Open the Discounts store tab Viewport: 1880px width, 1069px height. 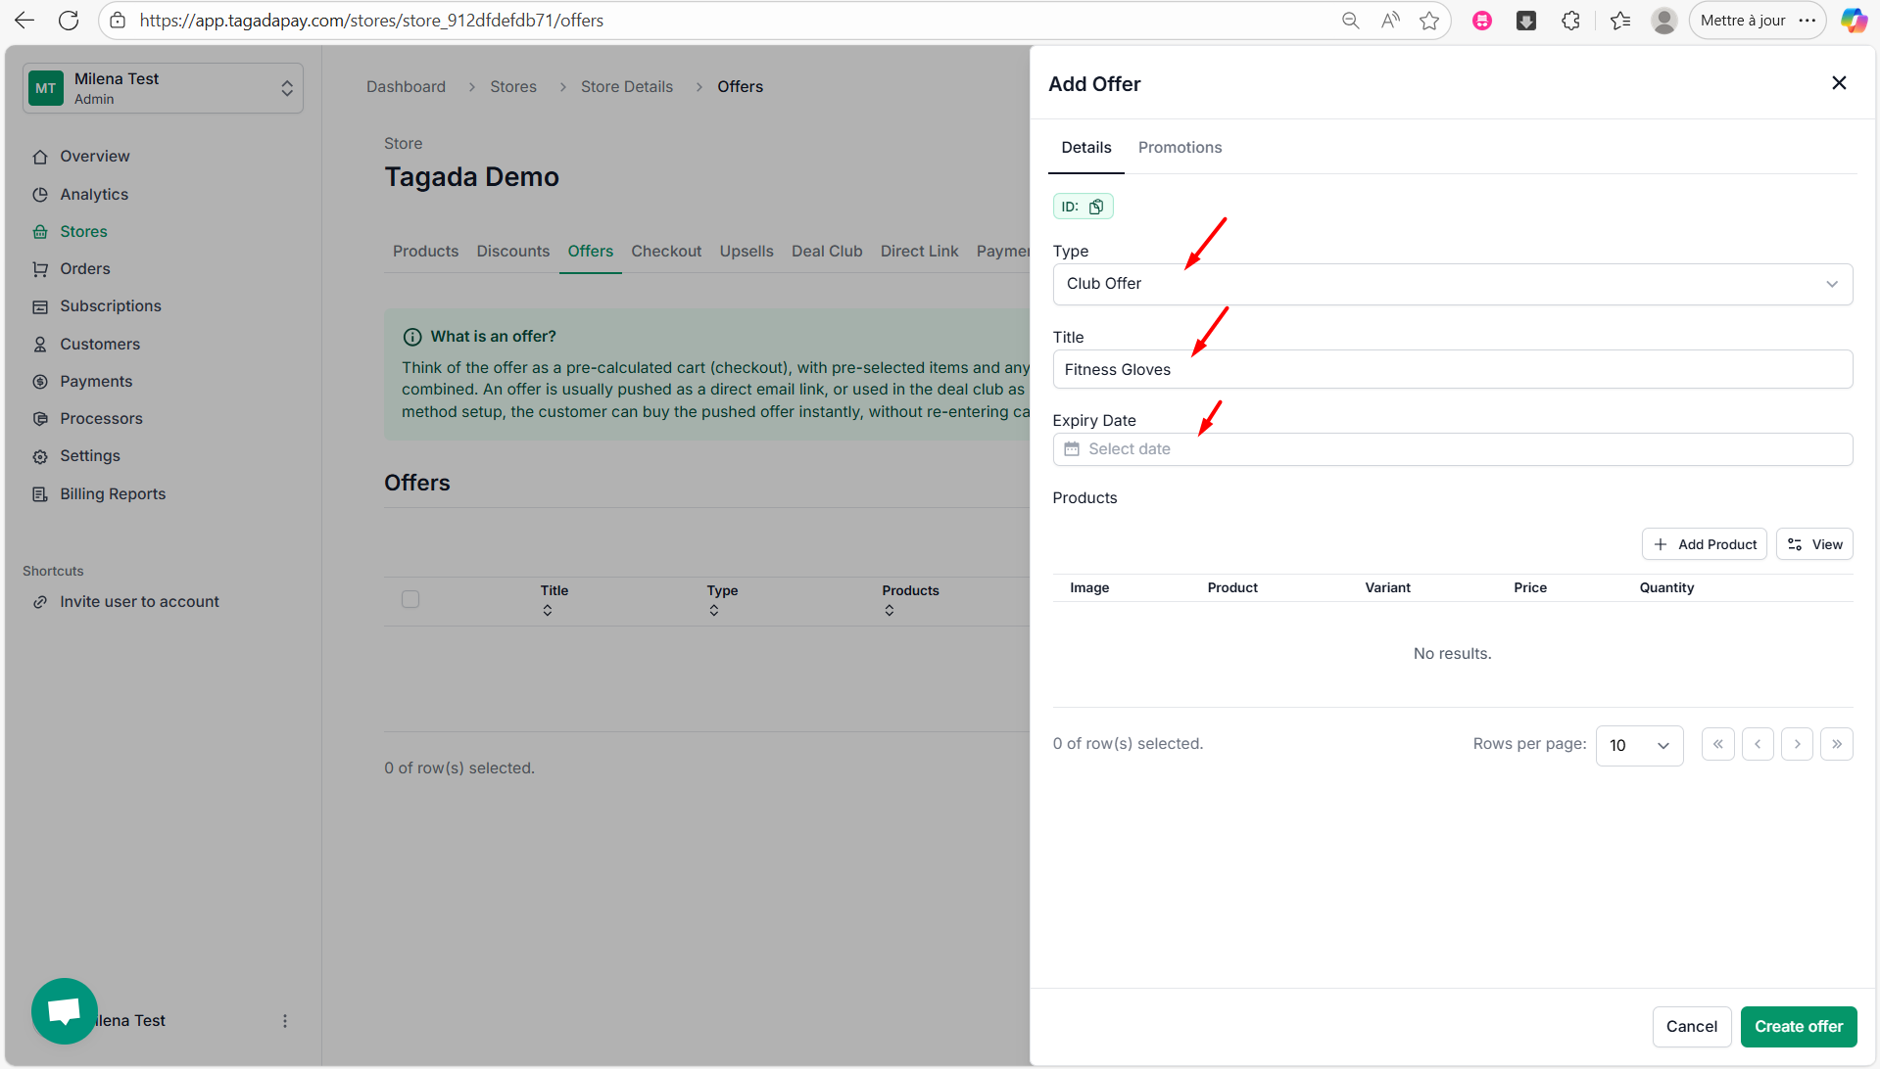(512, 252)
